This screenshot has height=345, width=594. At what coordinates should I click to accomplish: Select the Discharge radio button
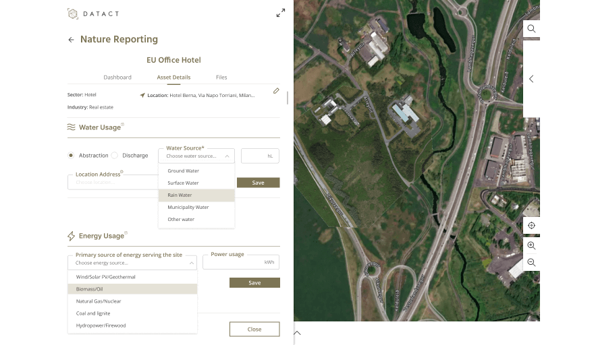click(114, 156)
